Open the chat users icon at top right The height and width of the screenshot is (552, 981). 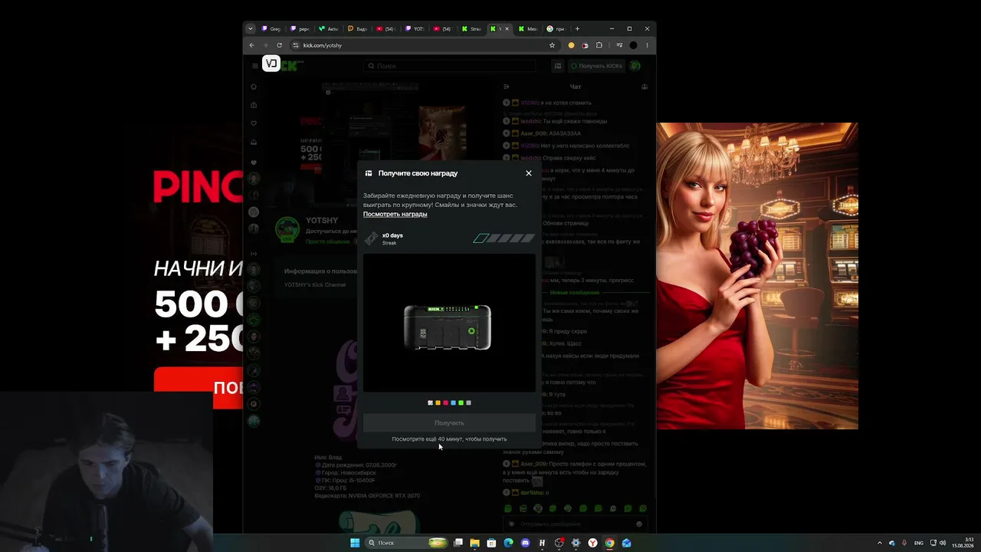645,87
